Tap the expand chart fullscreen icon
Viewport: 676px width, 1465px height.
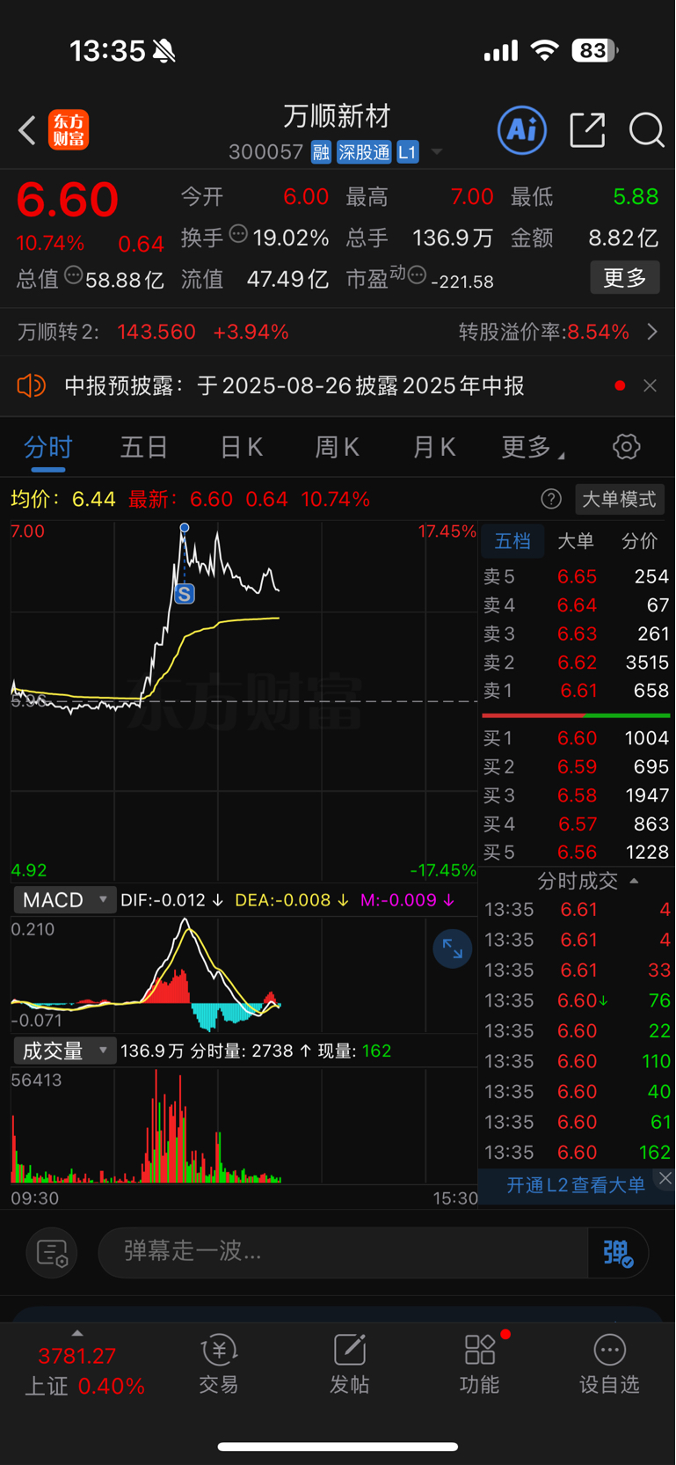[453, 949]
